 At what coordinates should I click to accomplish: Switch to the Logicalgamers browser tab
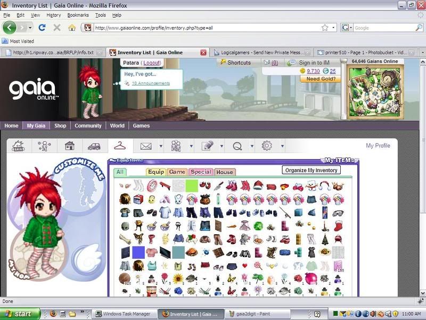(261, 52)
